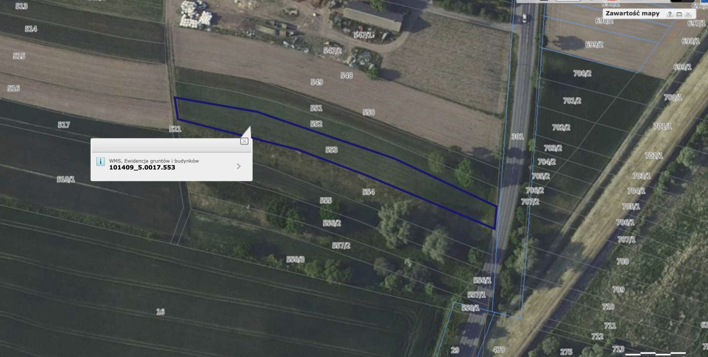
Task: Click on parcel 555 label
Action: pos(326,201)
